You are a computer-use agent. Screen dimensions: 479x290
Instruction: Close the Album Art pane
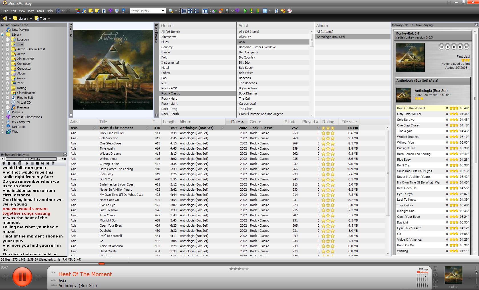[x=71, y=115]
